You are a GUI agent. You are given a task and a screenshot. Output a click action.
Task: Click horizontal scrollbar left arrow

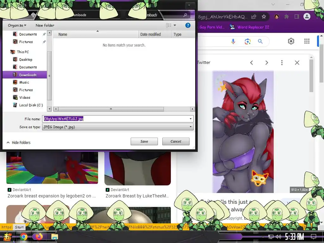click(x=56, y=109)
